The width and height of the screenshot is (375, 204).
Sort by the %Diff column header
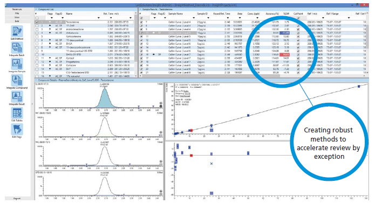(287, 14)
